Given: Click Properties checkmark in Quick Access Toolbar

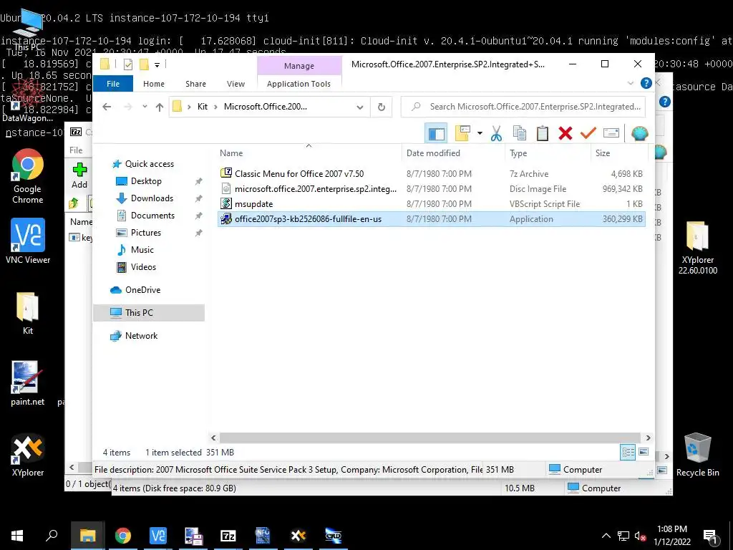Looking at the screenshot, I should tap(128, 64).
